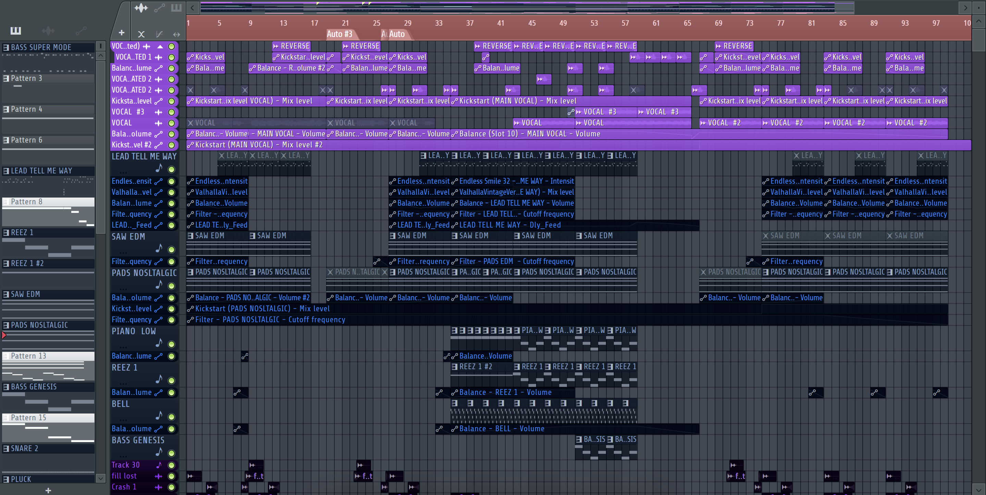Click the pattern icon beside REEZ 1 #2

pyautogui.click(x=6, y=263)
